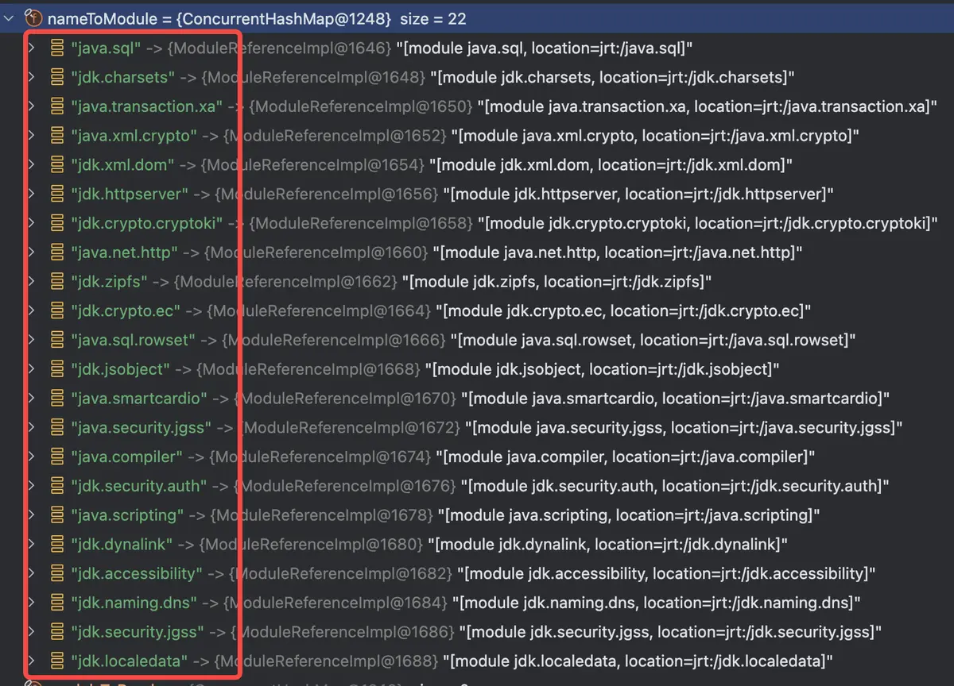
Task: Click the map entry icon beside "jdk.charsets"
Action: pyautogui.click(x=57, y=77)
